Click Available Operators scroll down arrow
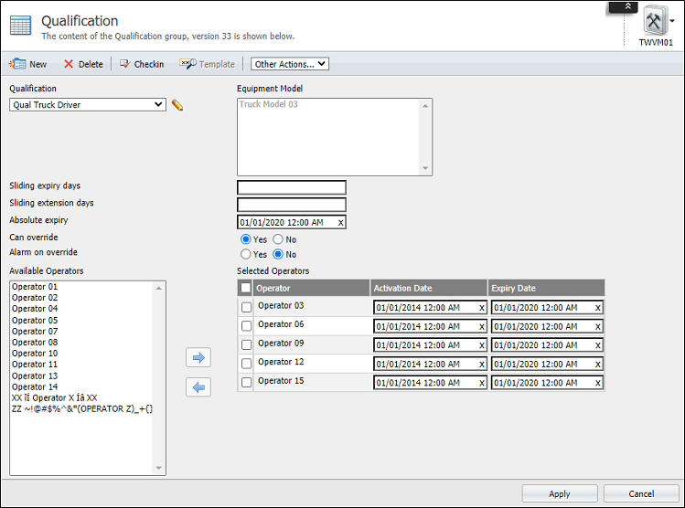 click(x=158, y=468)
